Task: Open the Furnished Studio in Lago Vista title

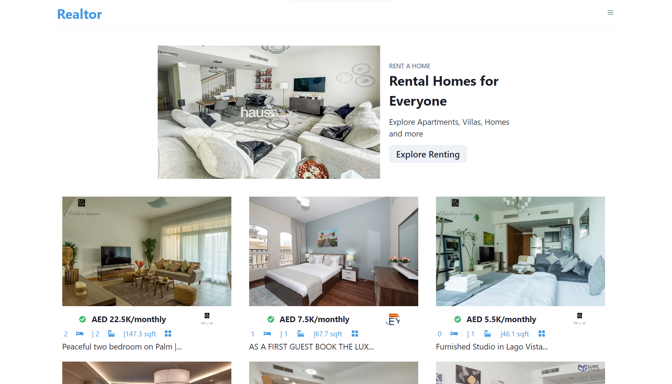Action: 492,347
